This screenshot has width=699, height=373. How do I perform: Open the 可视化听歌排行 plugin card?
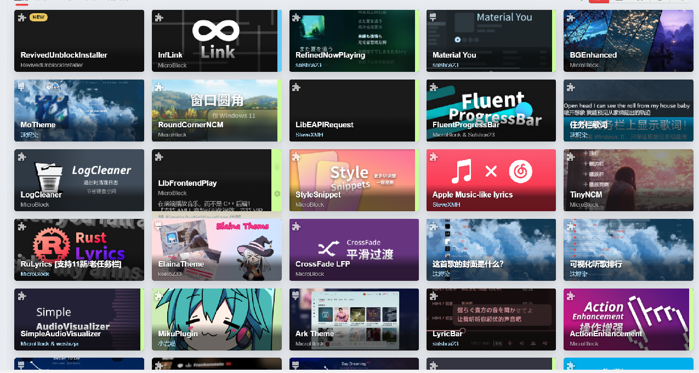[x=628, y=250]
